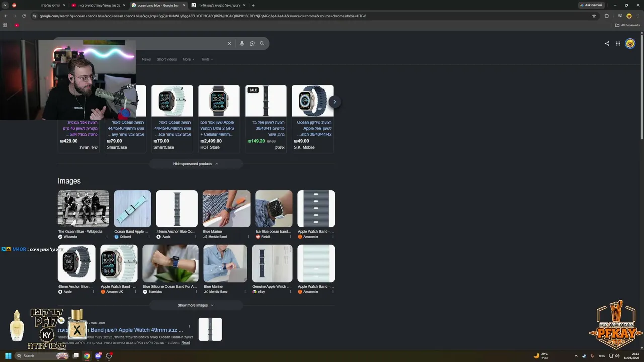Viewport: 644px width, 362px height.
Task: Go back with the browser back arrow
Action: [x=6, y=16]
